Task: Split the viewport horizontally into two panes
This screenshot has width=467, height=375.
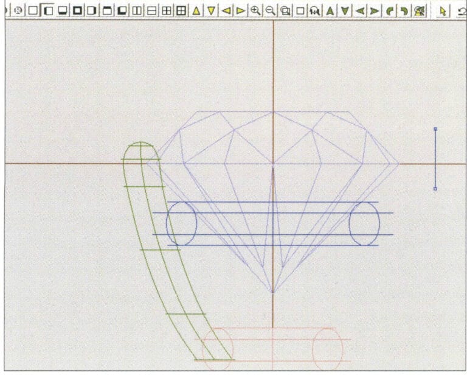Action: 152,11
